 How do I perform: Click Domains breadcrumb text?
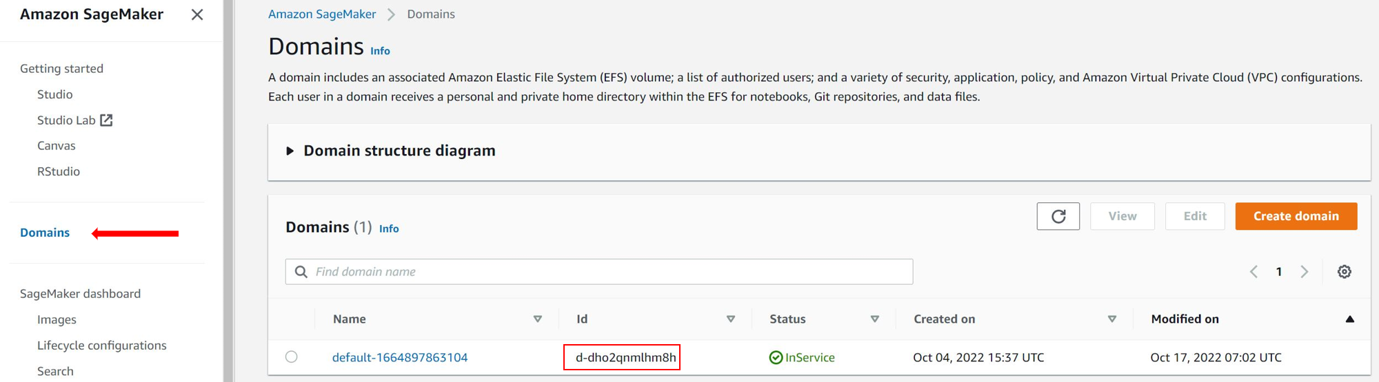431,14
